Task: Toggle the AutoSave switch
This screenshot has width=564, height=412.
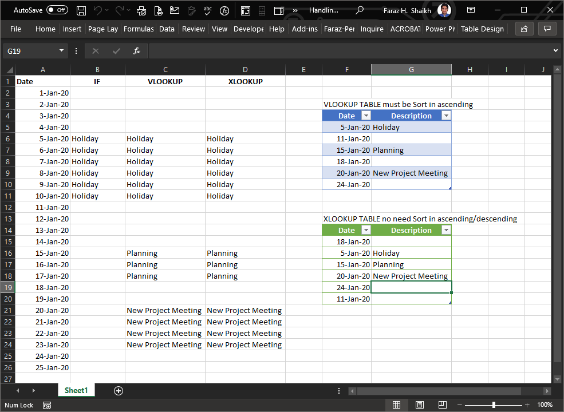Action: (x=57, y=10)
